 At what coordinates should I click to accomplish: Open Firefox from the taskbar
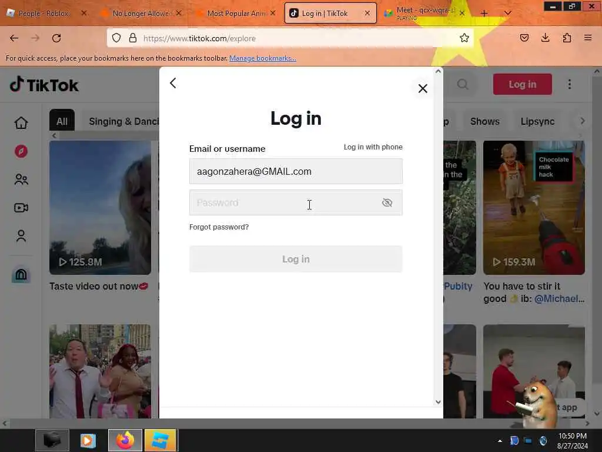(x=125, y=440)
